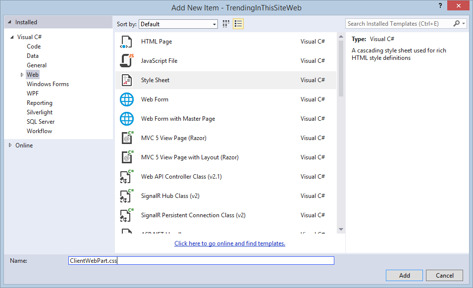Viewport: 473px width, 288px height.
Task: Click MVC 5 View Page with Layout icon
Action: point(127,157)
